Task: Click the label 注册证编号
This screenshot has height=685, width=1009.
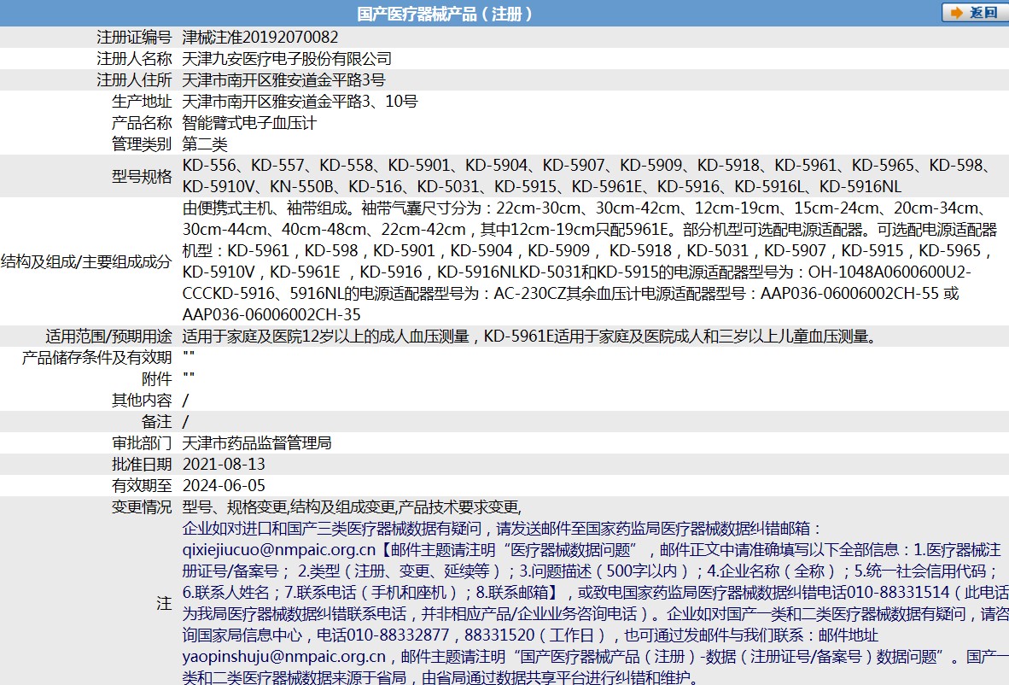Action: coord(135,38)
